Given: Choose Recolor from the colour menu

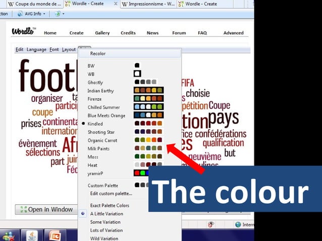Looking at the screenshot, I should 130,53.
